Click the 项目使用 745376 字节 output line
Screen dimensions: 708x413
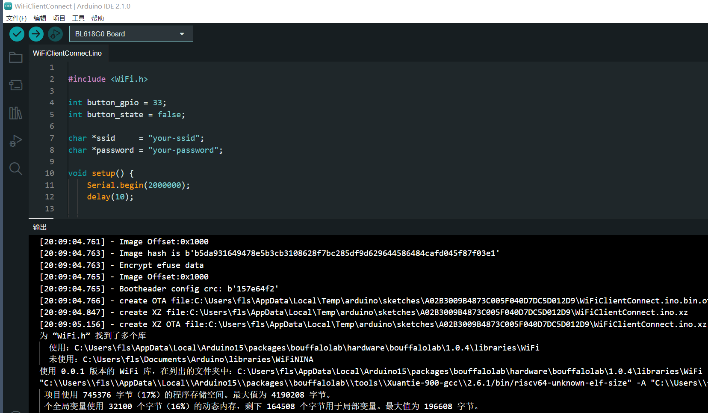(x=188, y=395)
